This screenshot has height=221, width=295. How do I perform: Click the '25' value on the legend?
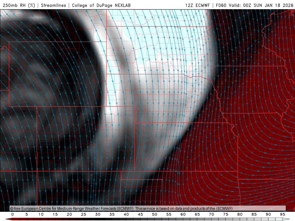84,214
